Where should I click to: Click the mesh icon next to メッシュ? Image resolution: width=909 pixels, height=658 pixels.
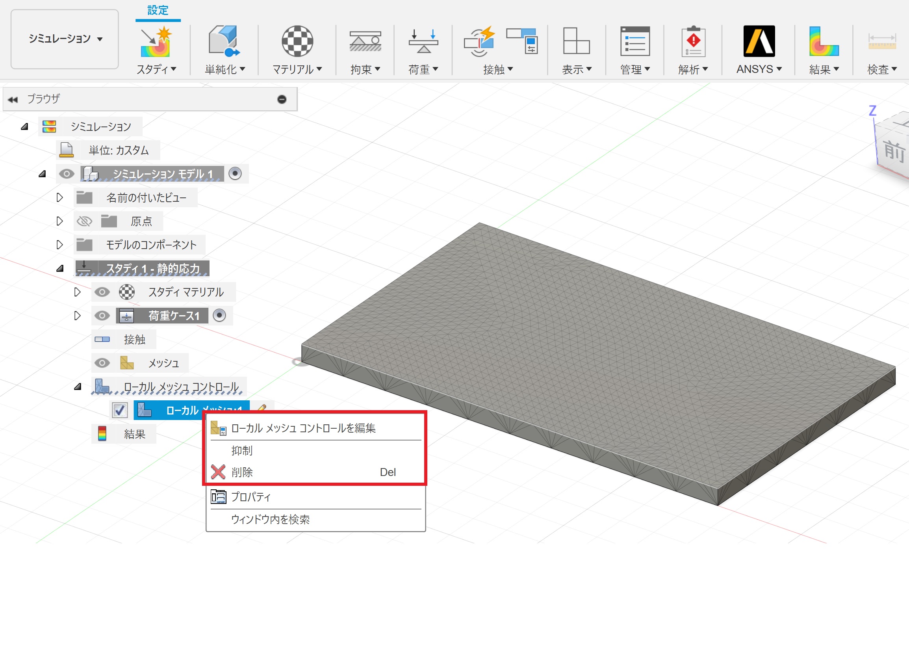tap(127, 363)
